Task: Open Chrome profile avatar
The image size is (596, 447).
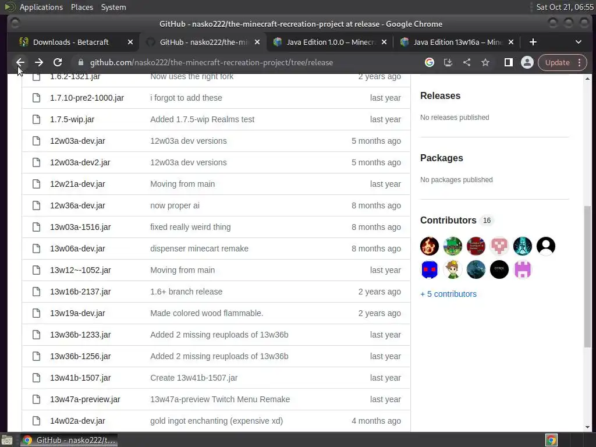Action: tap(527, 62)
